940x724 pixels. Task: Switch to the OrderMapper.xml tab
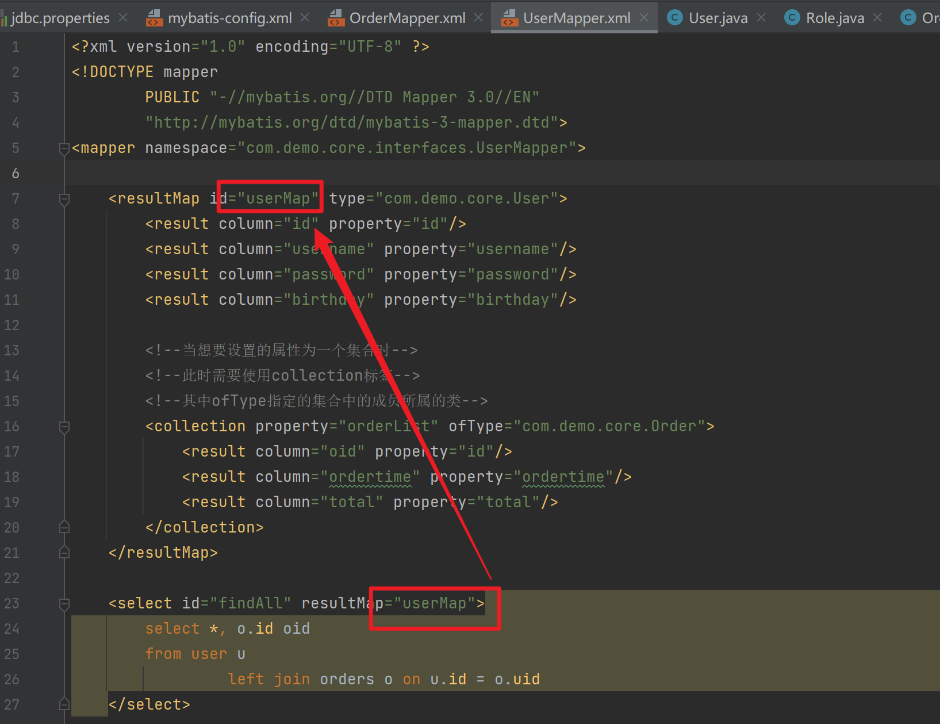407,18
